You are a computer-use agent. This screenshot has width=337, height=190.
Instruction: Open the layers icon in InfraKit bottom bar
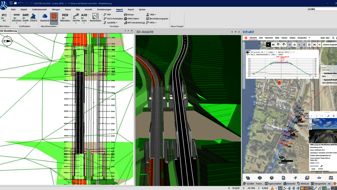click(272, 178)
